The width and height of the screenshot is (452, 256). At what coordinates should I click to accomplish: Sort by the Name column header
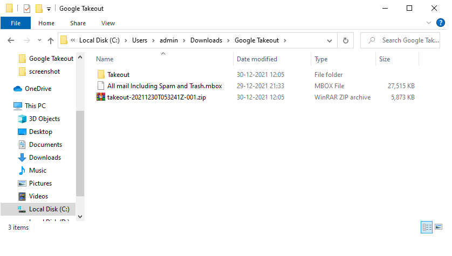(105, 59)
